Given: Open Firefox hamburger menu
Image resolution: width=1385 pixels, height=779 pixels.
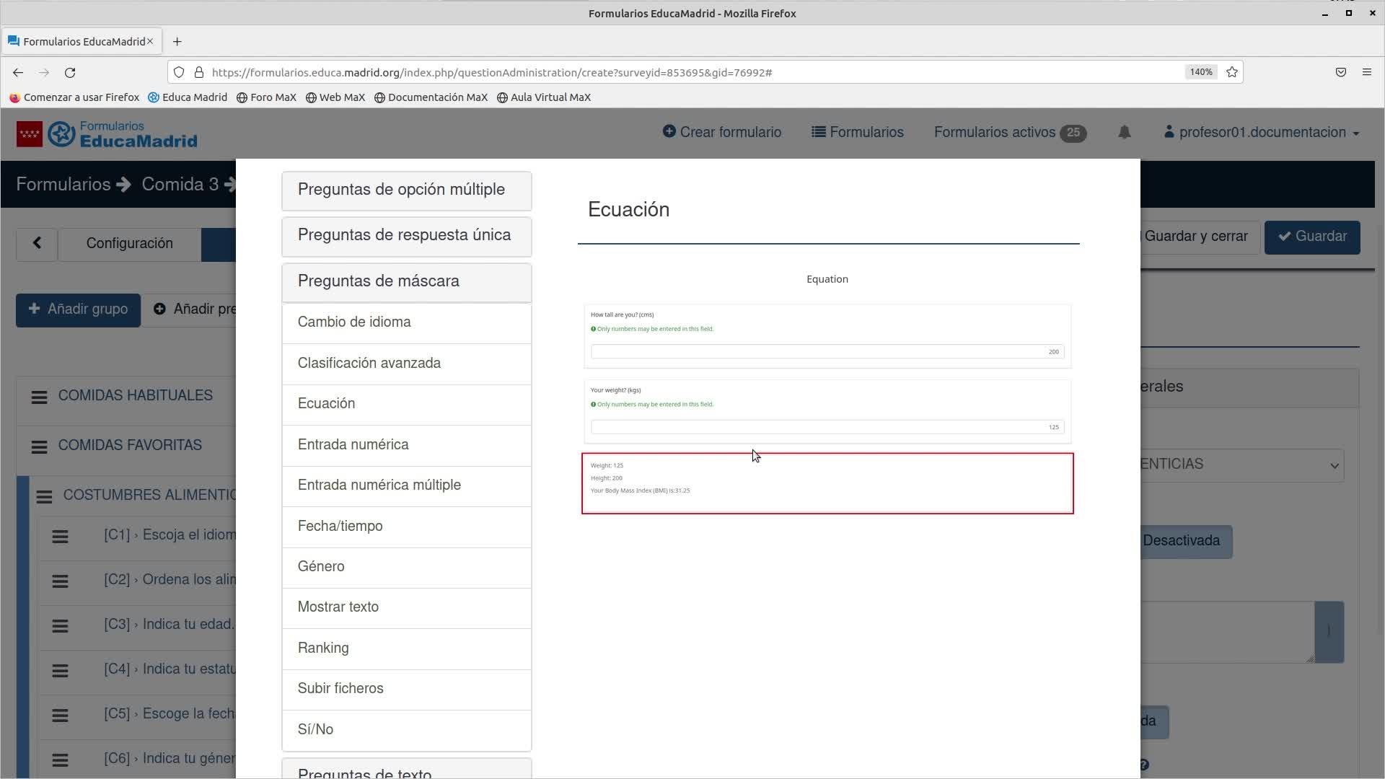Looking at the screenshot, I should tap(1366, 72).
